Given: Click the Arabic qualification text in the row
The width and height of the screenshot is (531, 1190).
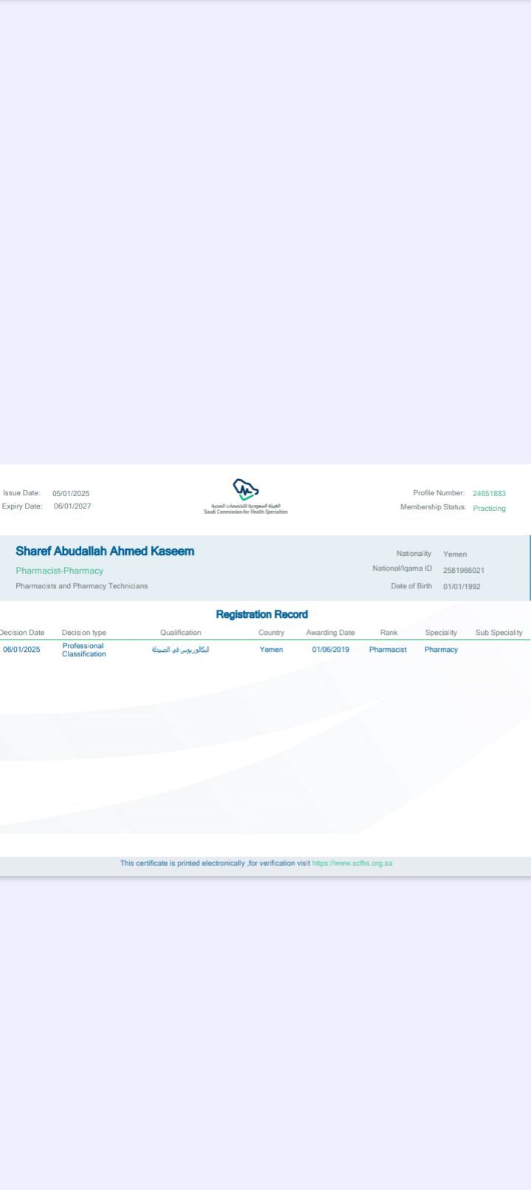Looking at the screenshot, I should [x=181, y=650].
